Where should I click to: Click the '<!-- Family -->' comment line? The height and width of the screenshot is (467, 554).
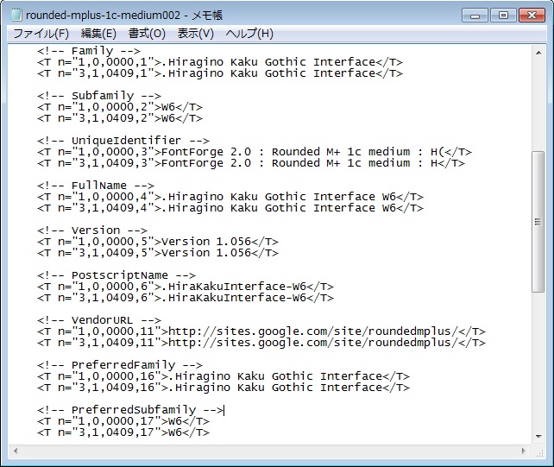[x=89, y=51]
